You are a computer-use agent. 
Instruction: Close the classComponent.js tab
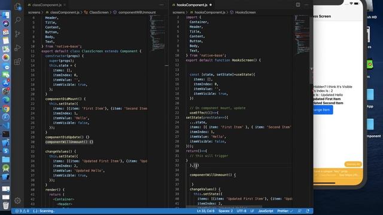[x=65, y=5]
